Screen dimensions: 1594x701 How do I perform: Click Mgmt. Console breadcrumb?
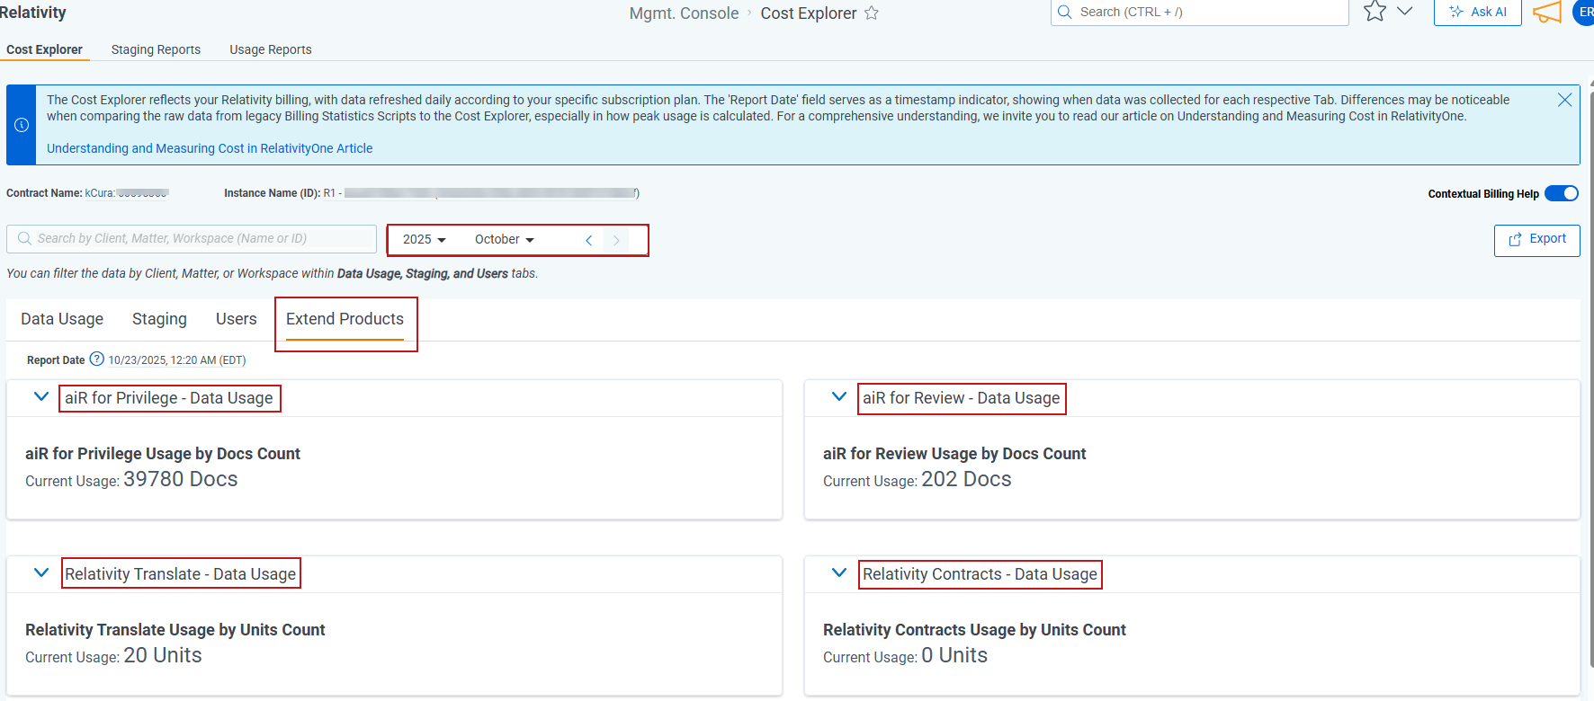pos(684,13)
